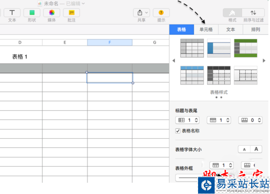Select the dark dotted-line table style
Screen dimensions: 270x194
tap(219, 75)
